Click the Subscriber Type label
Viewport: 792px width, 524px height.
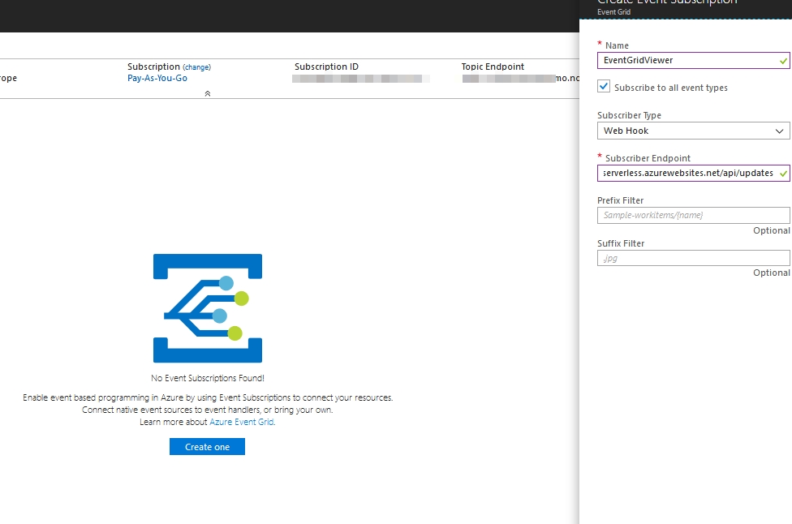[x=629, y=115]
